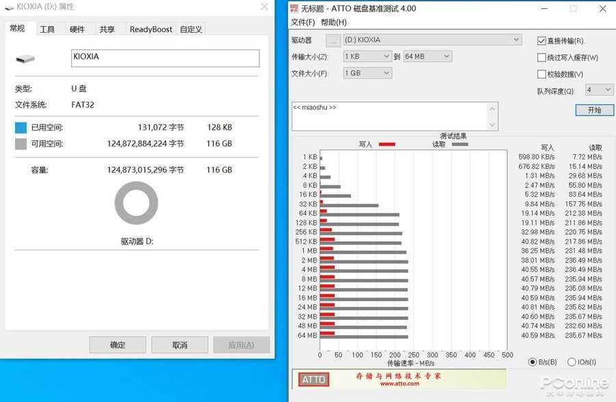616x402 pixels.
Task: Click the browse drive button with ellipsis
Action: pos(333,40)
